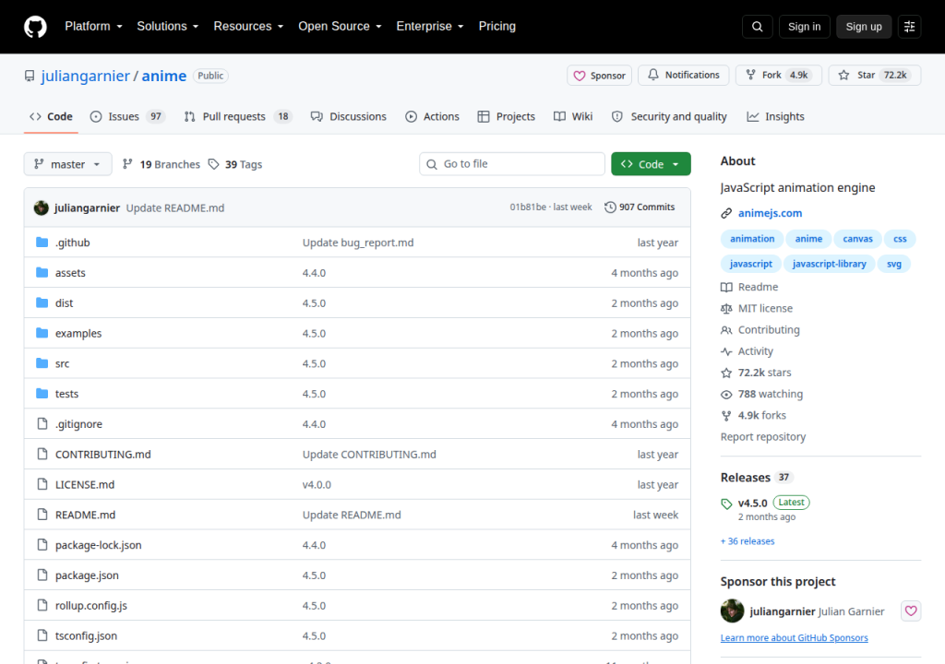Image resolution: width=945 pixels, height=664 pixels.
Task: Click juliangarnier avatar under Sponsor this project
Action: coord(732,611)
